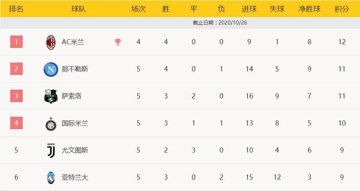Image resolution: width=360 pixels, height=191 pixels.
Task: Click 萨索洛's points value 11
Action: [x=342, y=96]
